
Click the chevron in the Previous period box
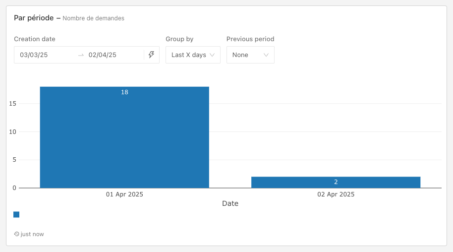267,55
